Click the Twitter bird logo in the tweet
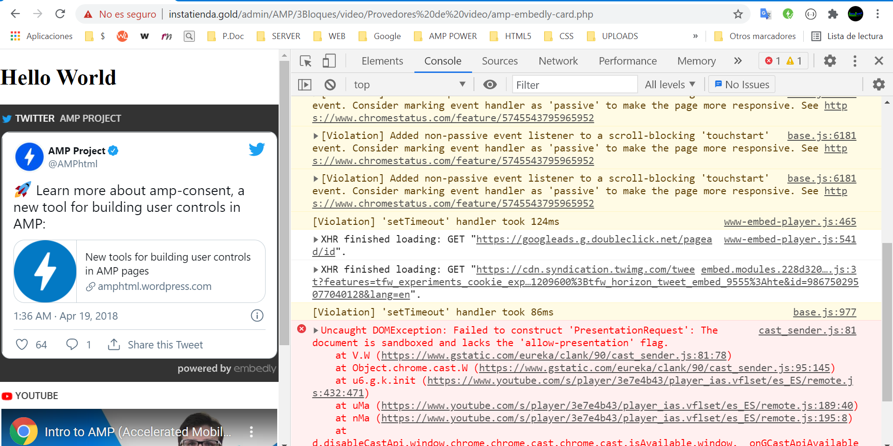Screen dimensions: 893x446 256,149
